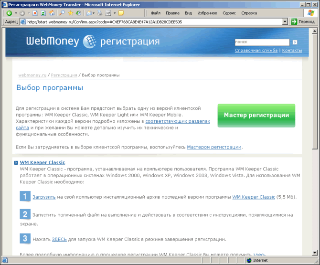Click the arrow bullet beside WM Keeper Classic
Viewport: 320px width, 265px height.
pos(16,163)
